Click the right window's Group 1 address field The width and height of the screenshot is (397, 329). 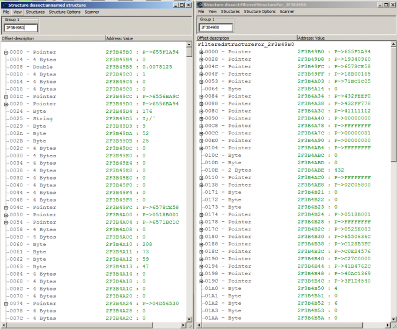coord(216,28)
